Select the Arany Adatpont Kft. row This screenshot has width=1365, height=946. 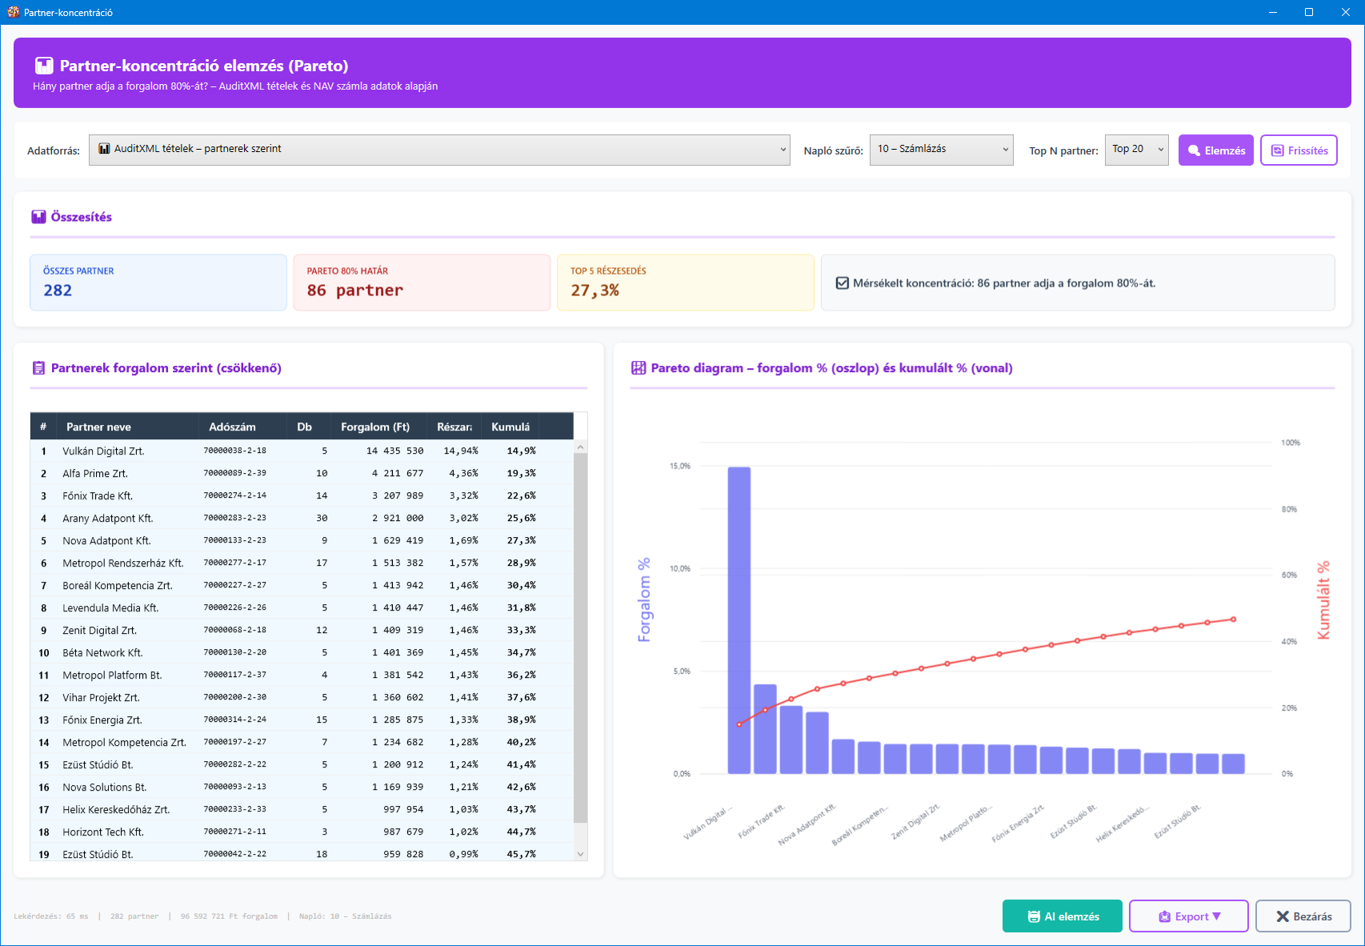(x=107, y=519)
